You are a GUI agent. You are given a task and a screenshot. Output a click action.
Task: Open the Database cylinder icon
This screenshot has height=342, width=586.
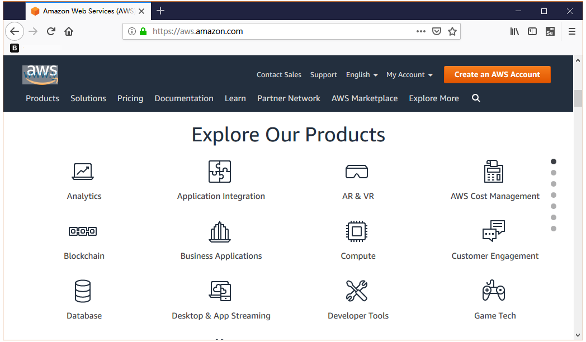83,291
